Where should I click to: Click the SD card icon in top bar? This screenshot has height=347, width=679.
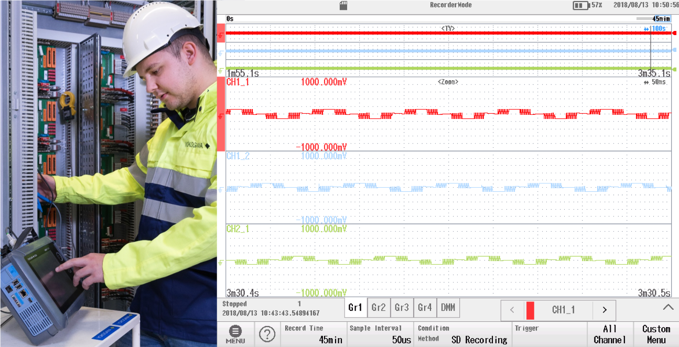(x=343, y=5)
